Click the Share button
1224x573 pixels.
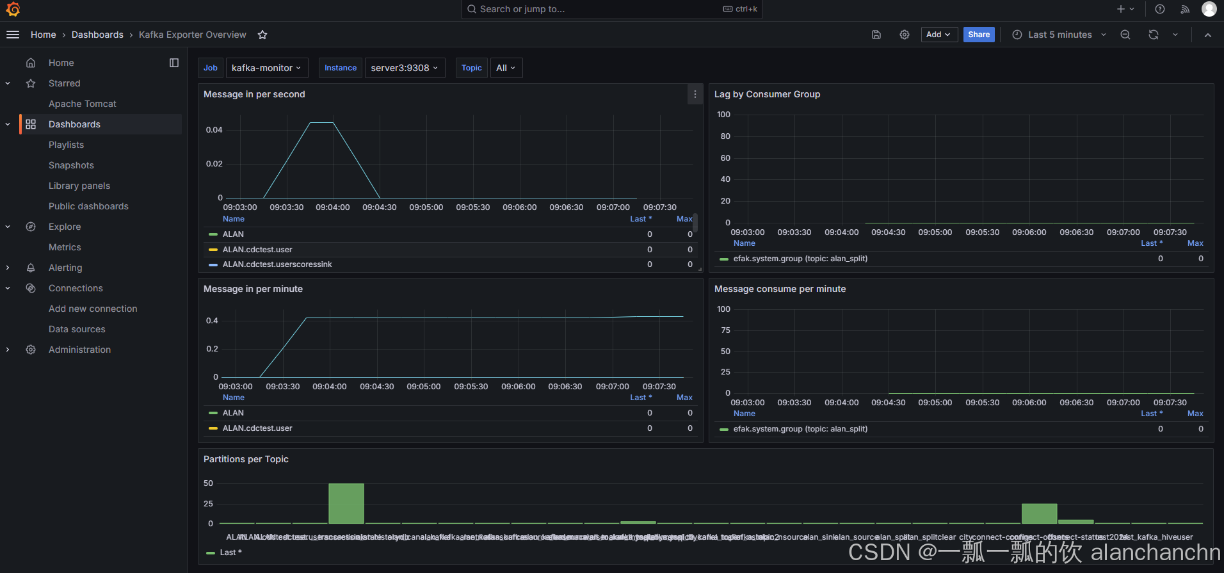click(979, 35)
